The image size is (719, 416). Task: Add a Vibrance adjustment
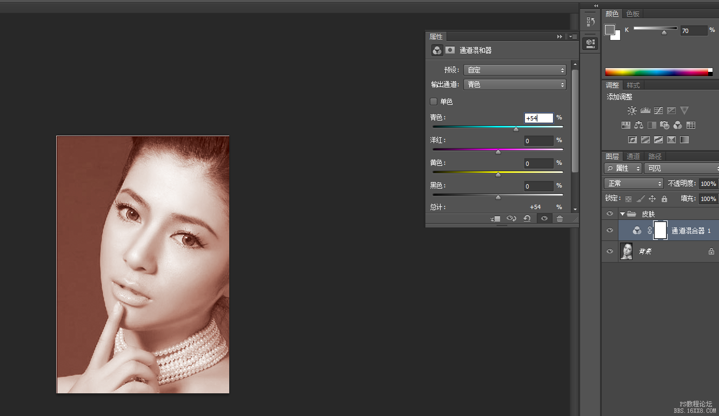[x=684, y=110]
